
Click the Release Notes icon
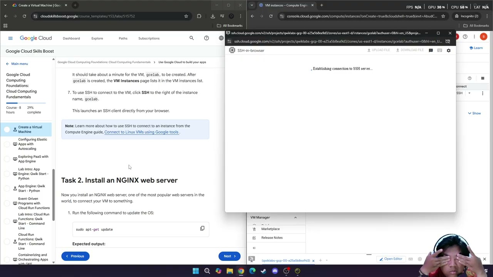point(254,238)
